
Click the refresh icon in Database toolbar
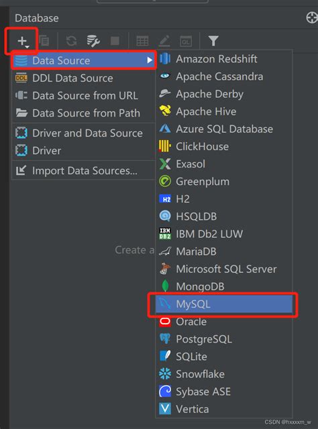pos(72,41)
